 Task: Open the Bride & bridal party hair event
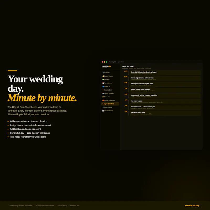(x=165, y=73)
